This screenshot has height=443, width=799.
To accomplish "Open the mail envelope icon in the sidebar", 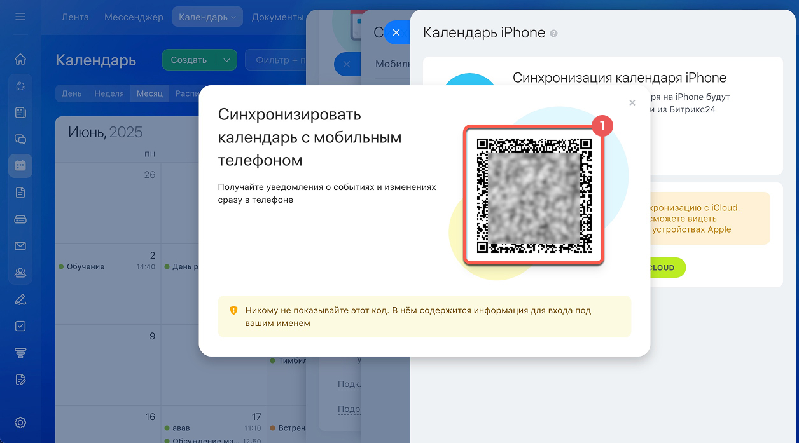I will (x=20, y=246).
